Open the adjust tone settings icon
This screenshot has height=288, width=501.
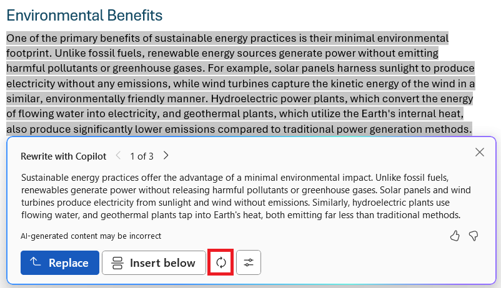[x=249, y=262]
